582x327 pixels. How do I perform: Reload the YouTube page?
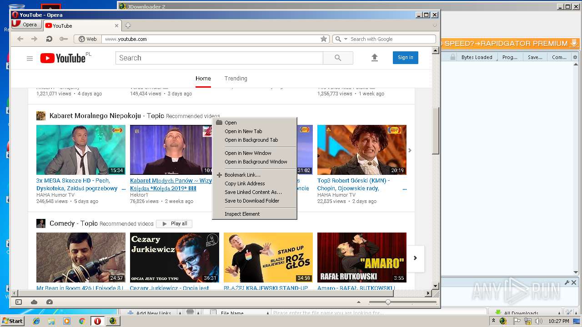click(x=49, y=39)
